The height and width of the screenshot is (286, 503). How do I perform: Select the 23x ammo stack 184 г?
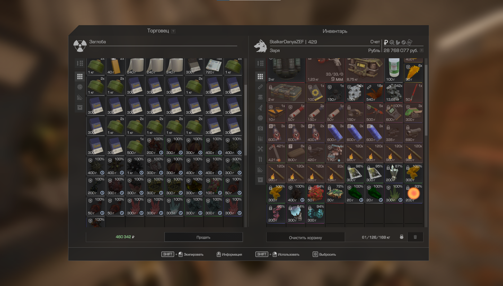tap(335, 173)
